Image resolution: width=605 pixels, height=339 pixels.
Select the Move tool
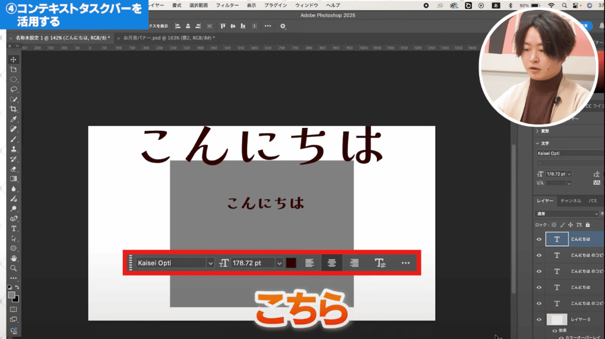pos(14,60)
